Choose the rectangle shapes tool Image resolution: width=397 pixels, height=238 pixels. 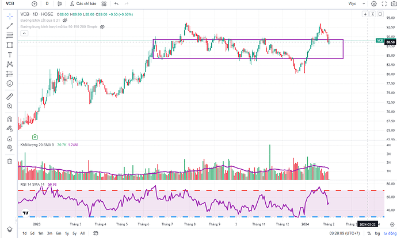(x=9, y=45)
